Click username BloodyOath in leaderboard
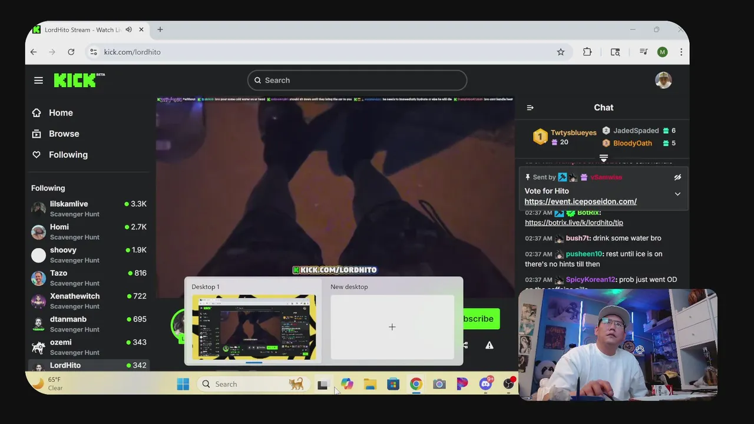Image resolution: width=754 pixels, height=424 pixels. (x=632, y=143)
